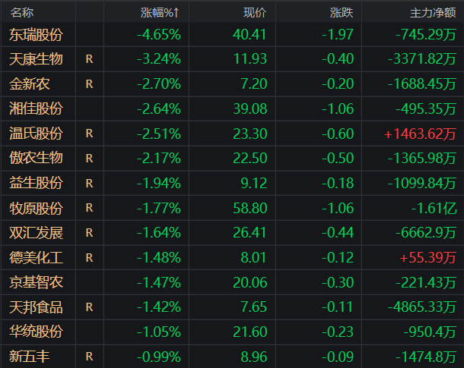Click the R marker next to 牧原股份
Viewport: 464px width, 368px height.
coord(89,208)
